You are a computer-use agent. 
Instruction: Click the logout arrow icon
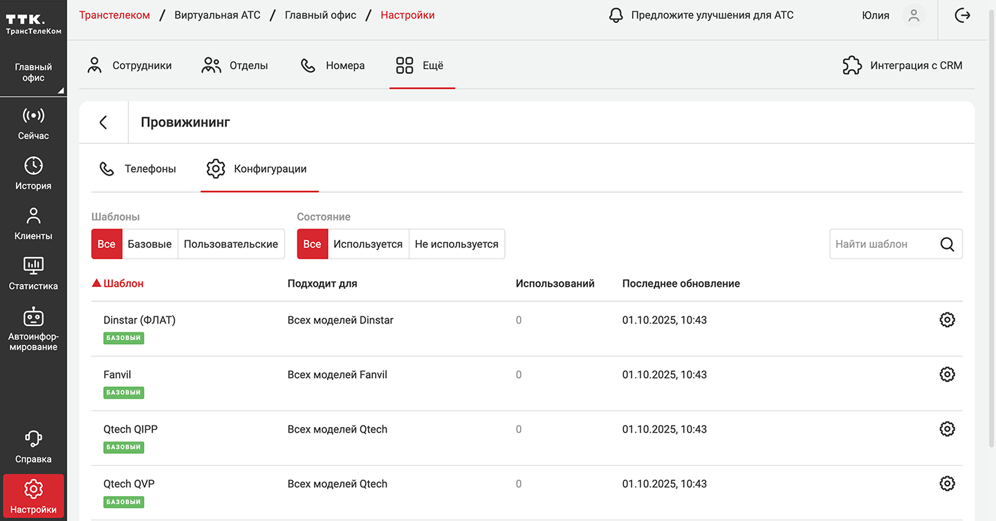point(962,16)
